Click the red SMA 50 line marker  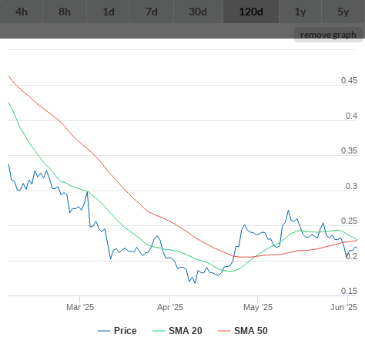pyautogui.click(x=224, y=331)
